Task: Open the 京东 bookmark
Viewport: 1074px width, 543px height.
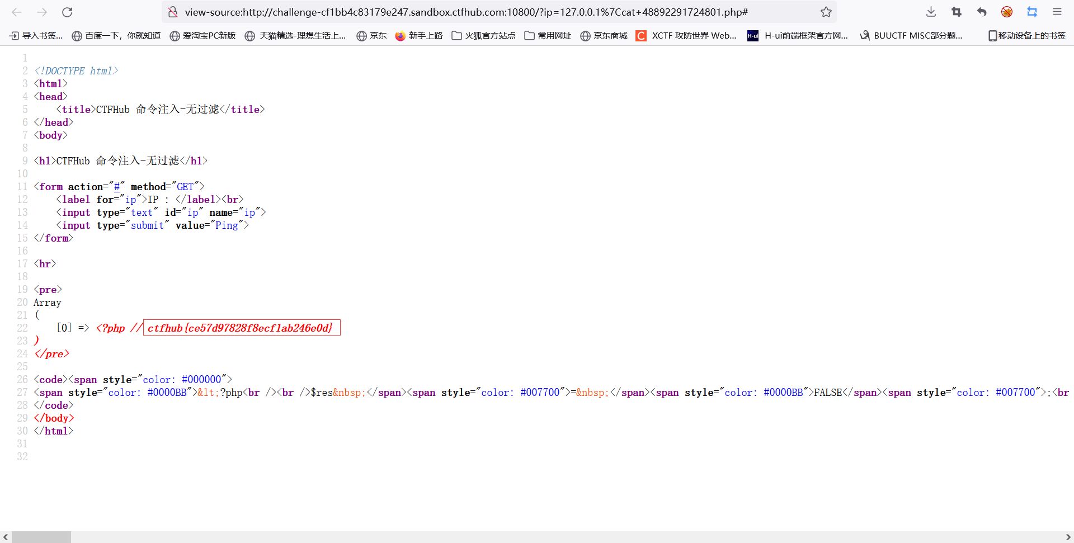Action: [372, 36]
